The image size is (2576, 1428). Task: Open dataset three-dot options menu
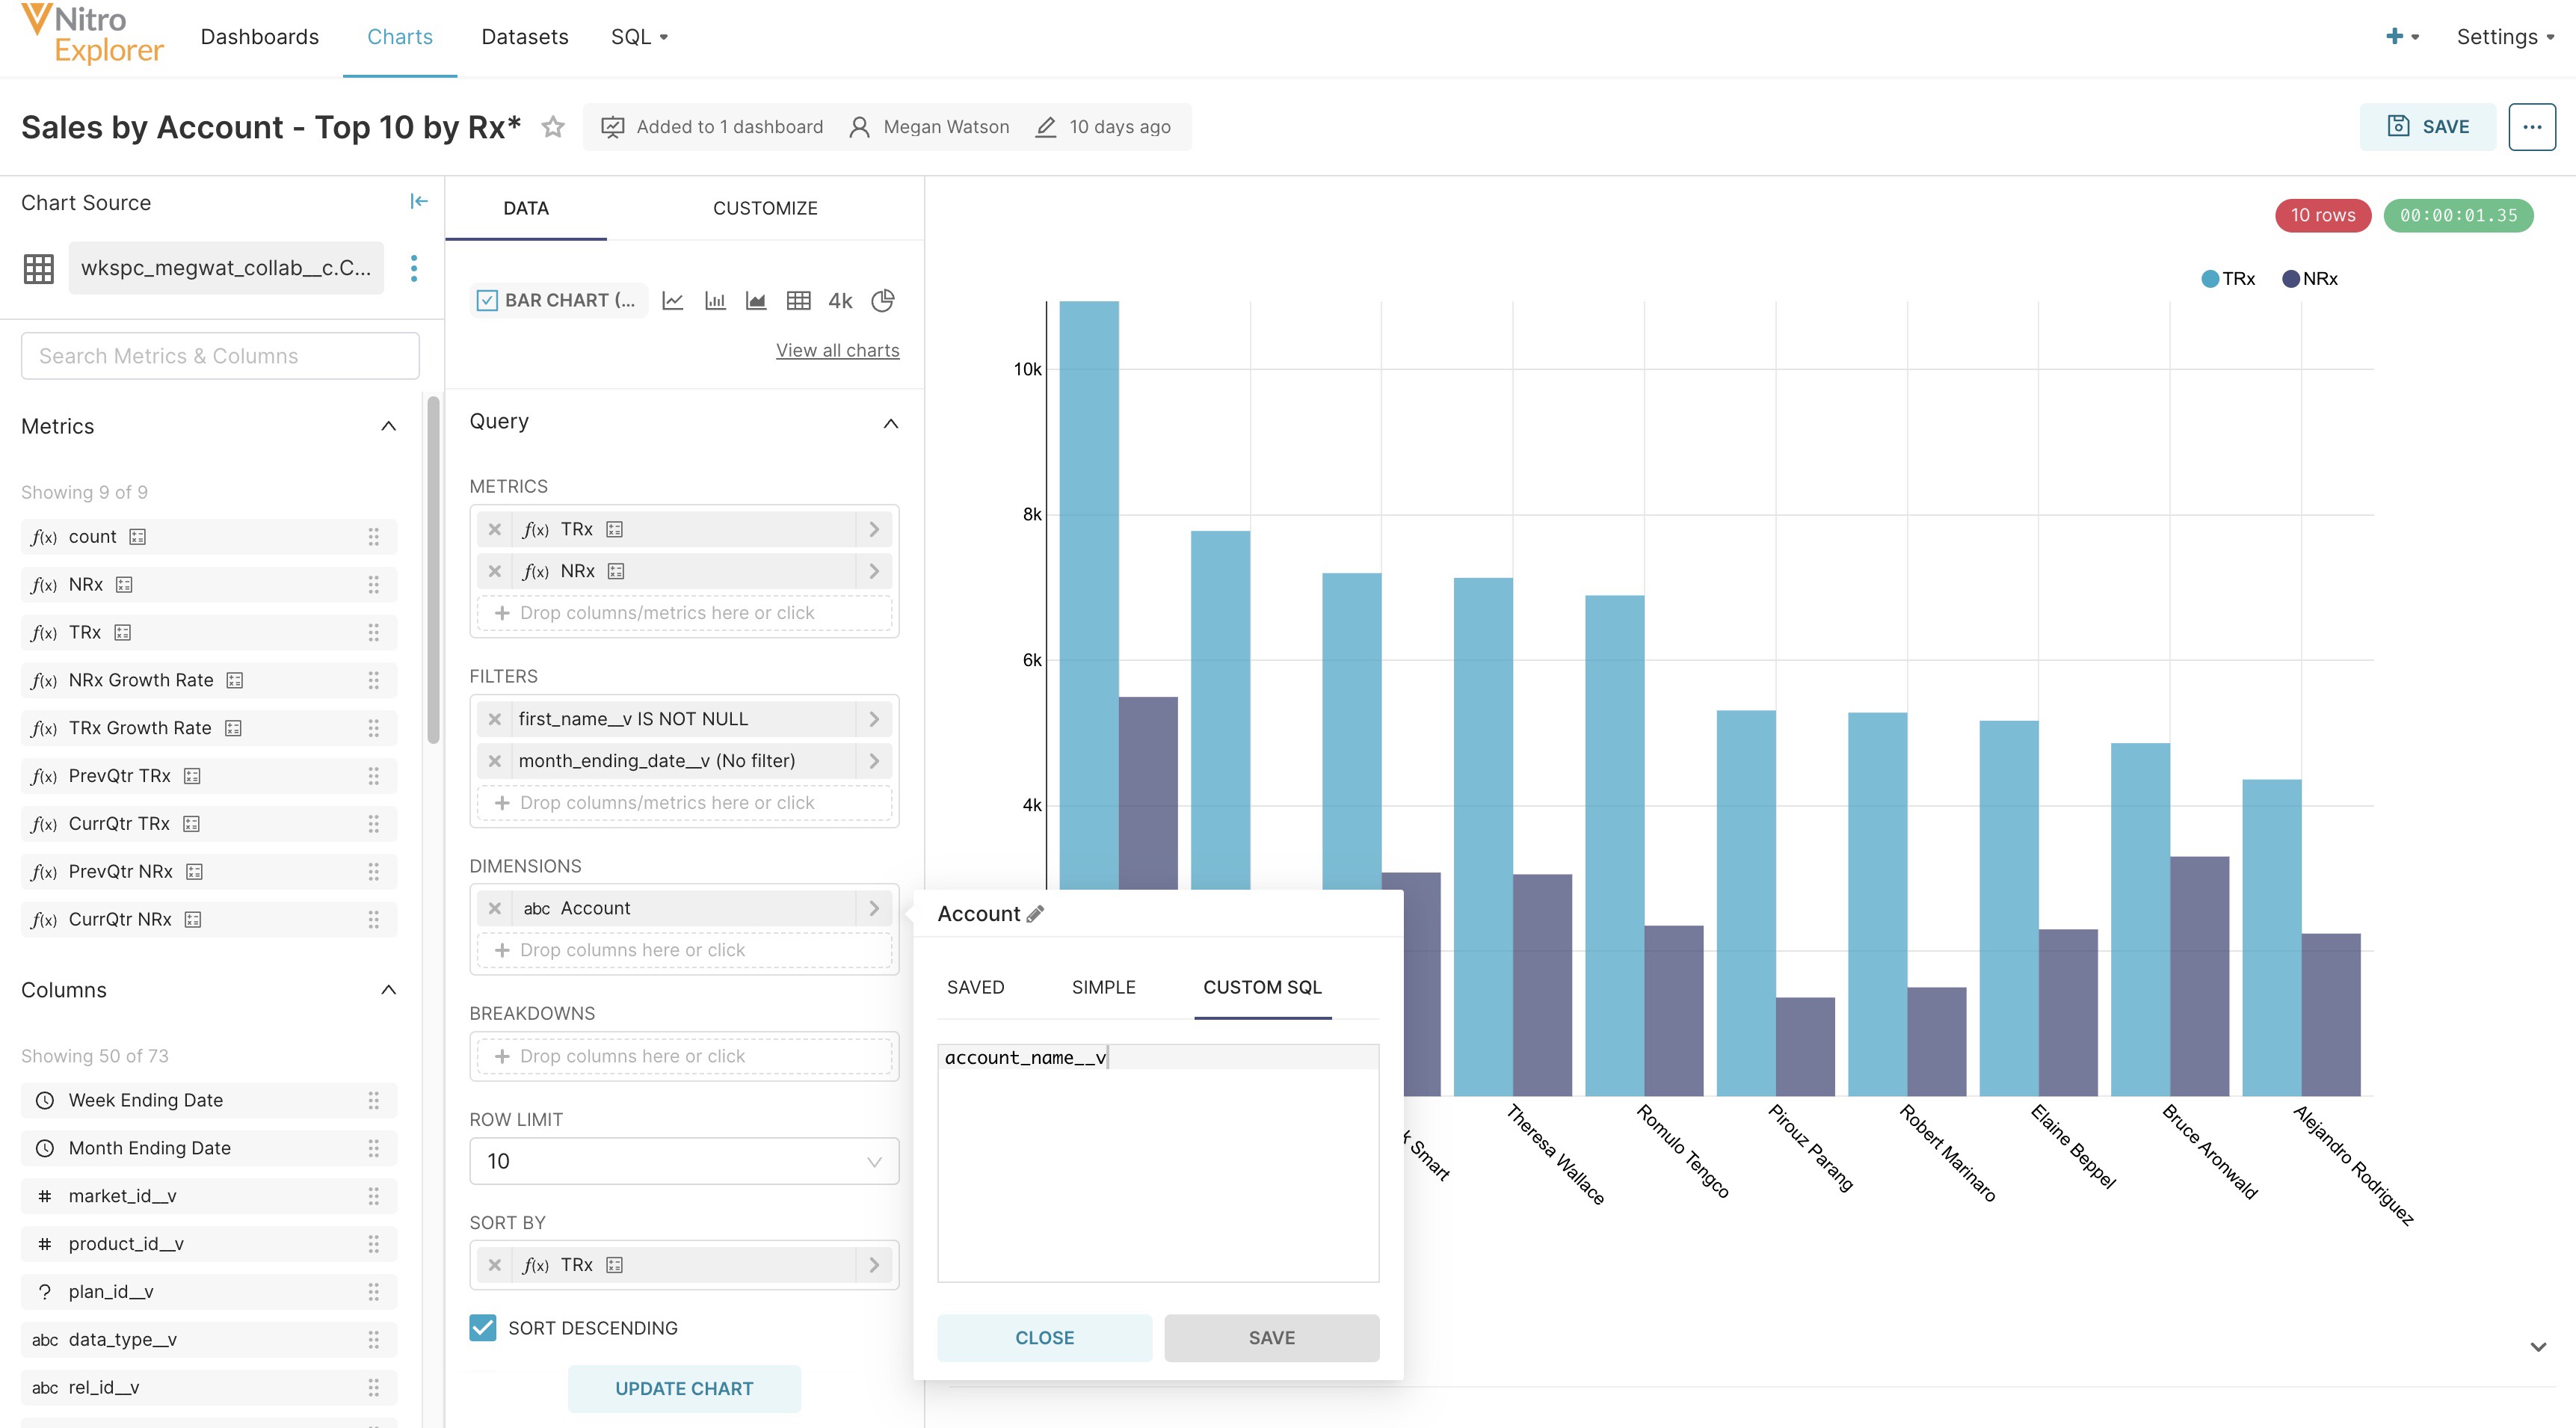tap(414, 268)
